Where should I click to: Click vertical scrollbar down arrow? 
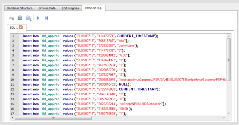point(228,113)
